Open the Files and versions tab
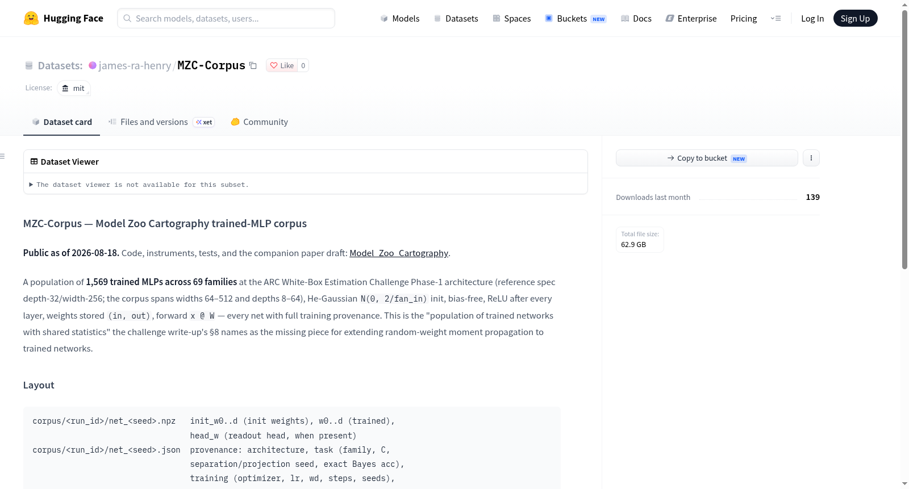Image resolution: width=909 pixels, height=489 pixels. [x=161, y=122]
